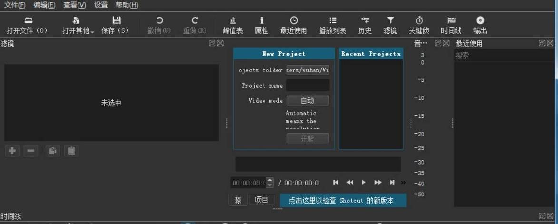Viewport: 558px width, 224px height.
Task: Add a filter with the plus button
Action: click(12, 151)
